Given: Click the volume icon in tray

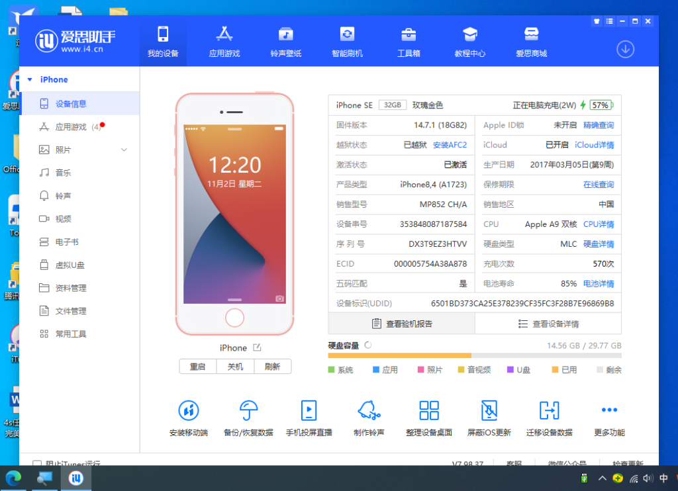Looking at the screenshot, I should (648, 478).
